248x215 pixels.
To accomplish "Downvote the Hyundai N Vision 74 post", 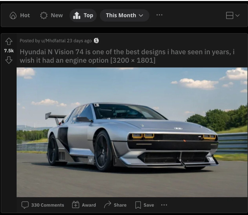I will (x=9, y=60).
